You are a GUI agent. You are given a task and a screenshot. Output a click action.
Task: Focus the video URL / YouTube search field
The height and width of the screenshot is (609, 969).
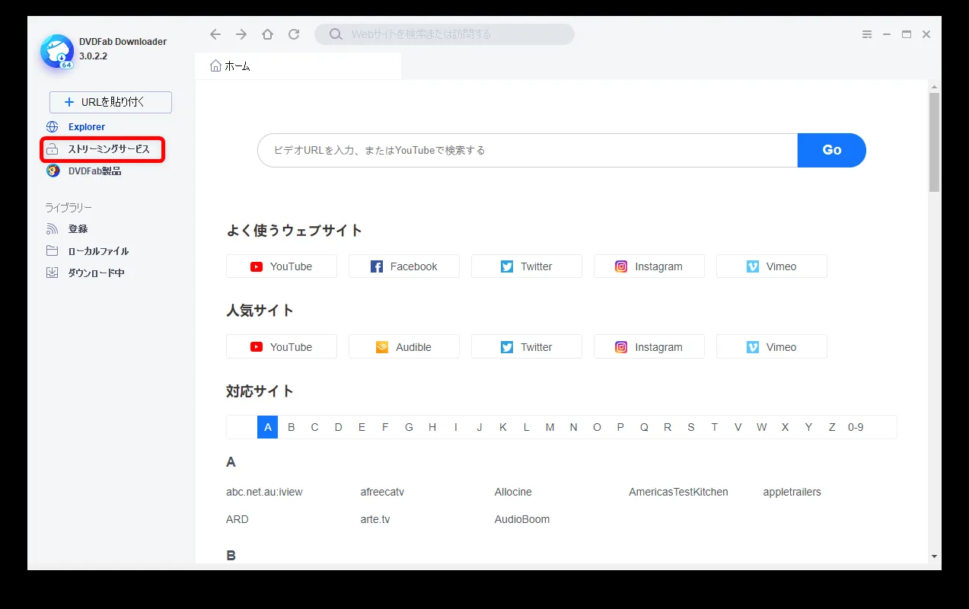pos(528,150)
